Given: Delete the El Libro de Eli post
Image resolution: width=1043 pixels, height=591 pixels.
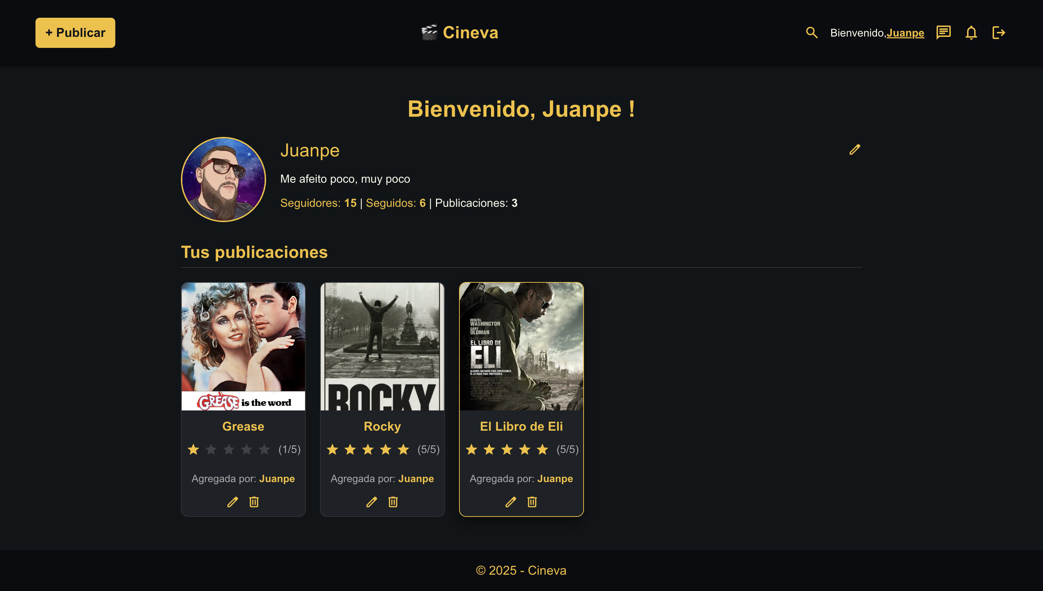Looking at the screenshot, I should tap(532, 502).
